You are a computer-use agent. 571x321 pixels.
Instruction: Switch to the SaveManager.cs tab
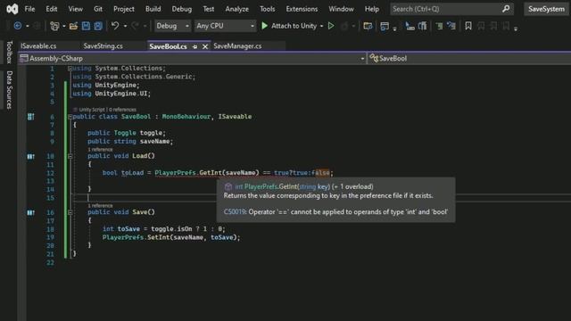237,46
